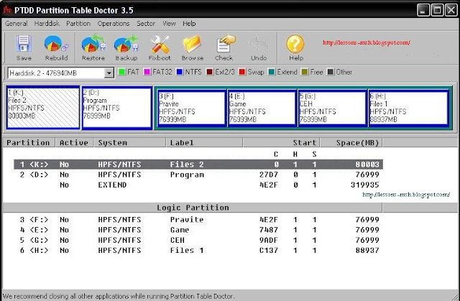This screenshot has width=460, height=301.
Task: Click the 88937 space value
Action: (x=367, y=250)
